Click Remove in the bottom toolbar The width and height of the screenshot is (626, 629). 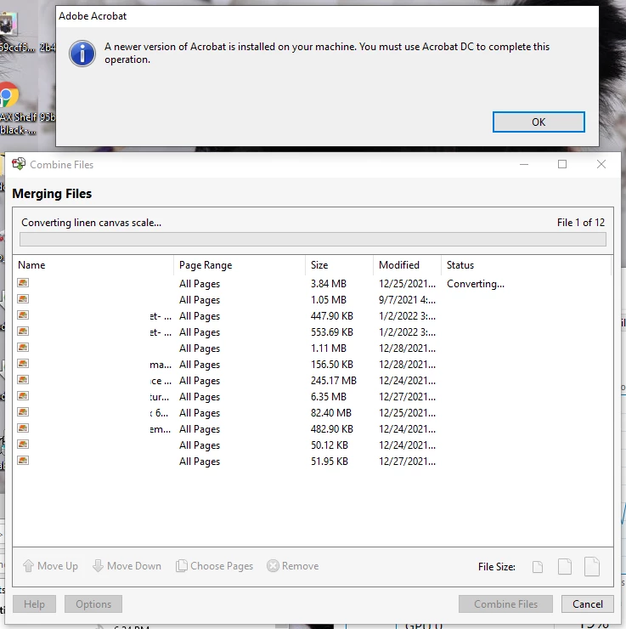click(x=292, y=566)
